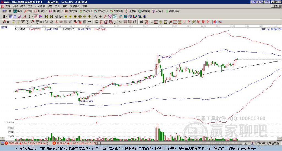
Task: Click the horizontal scrollbar left arrow
Action: (99, 143)
